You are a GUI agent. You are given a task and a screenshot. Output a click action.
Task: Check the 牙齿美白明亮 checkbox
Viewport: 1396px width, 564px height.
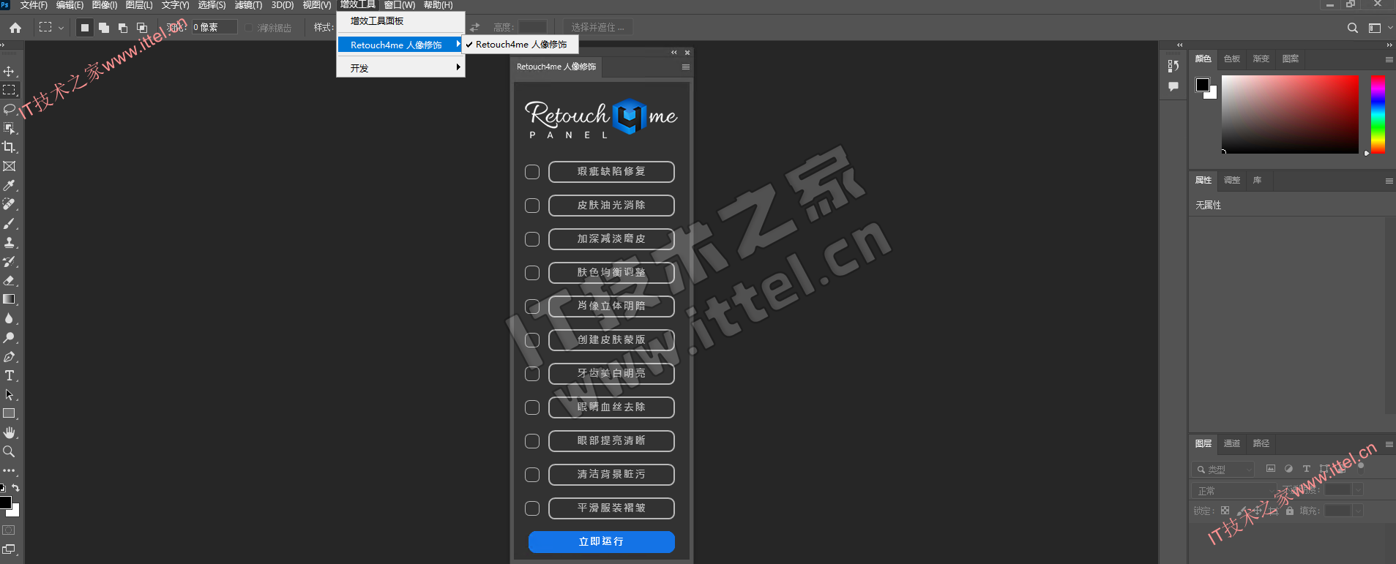point(532,374)
